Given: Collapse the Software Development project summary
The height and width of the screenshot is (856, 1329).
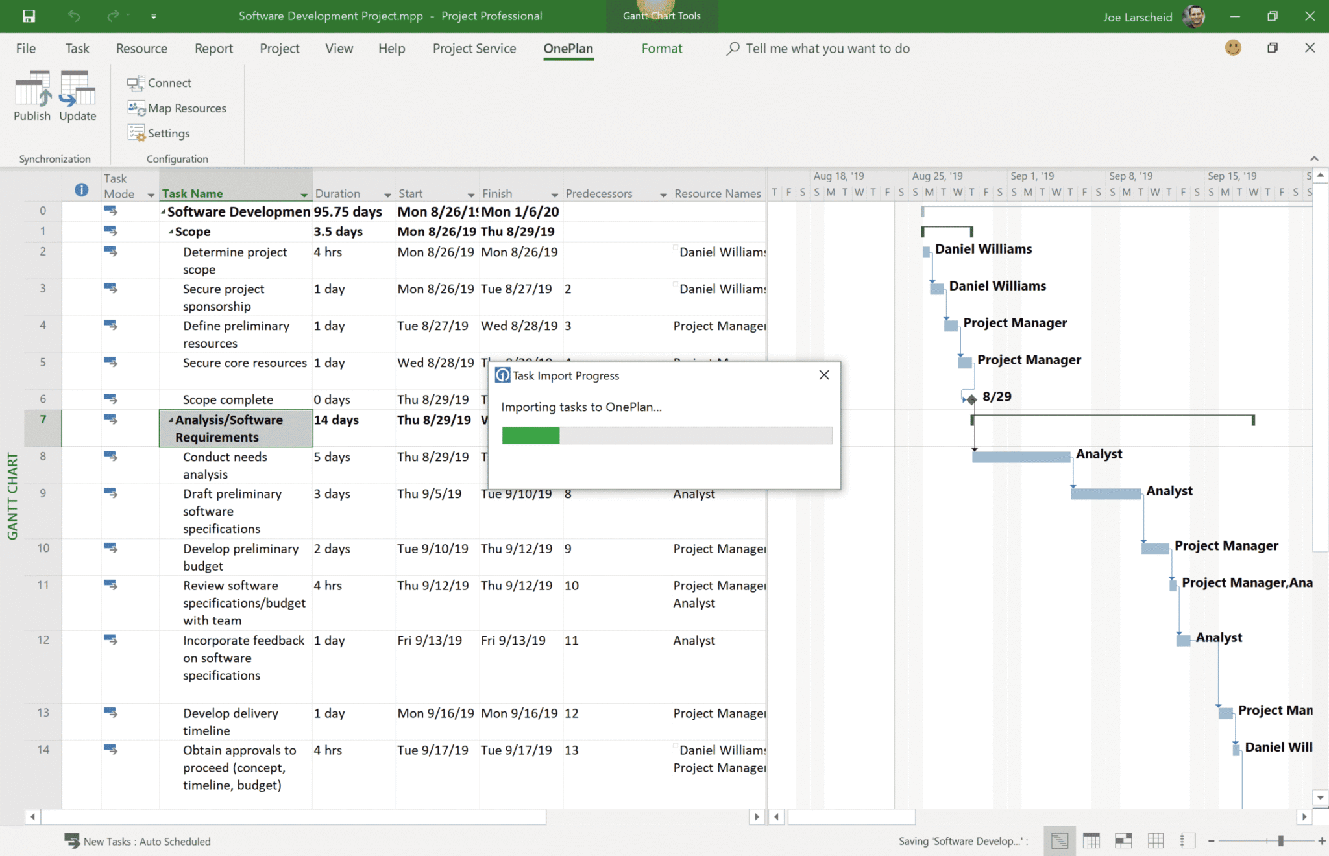Looking at the screenshot, I should pos(164,212).
